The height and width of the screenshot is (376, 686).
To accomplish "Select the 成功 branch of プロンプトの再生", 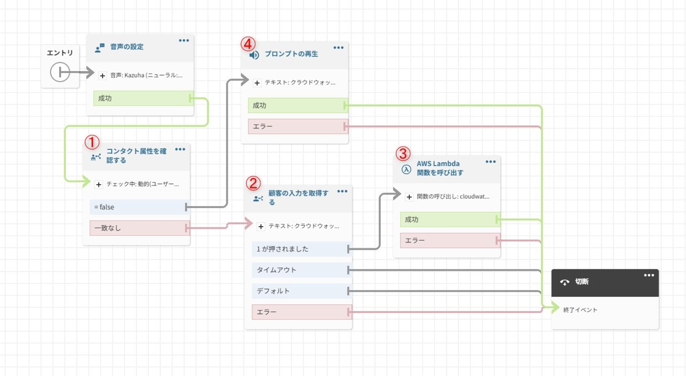I will pos(298,106).
